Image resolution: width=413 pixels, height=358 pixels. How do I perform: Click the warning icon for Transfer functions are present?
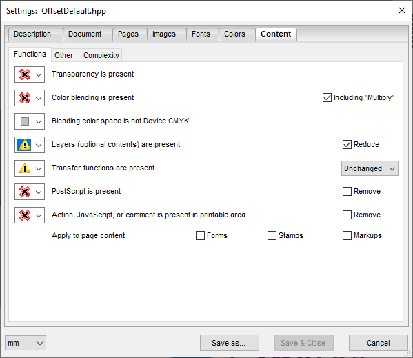point(25,168)
